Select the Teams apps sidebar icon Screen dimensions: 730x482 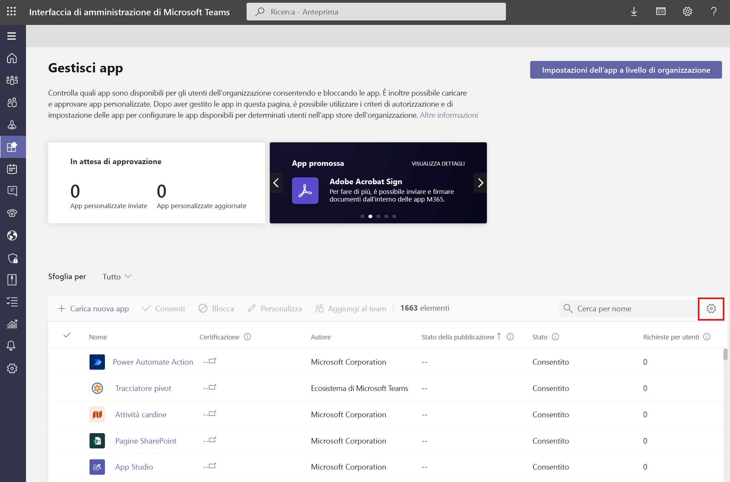click(x=12, y=147)
